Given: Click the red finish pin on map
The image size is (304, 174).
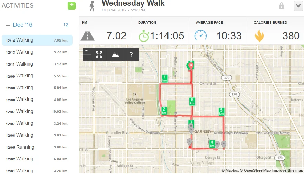Looking at the screenshot, I should pyautogui.click(x=189, y=65).
